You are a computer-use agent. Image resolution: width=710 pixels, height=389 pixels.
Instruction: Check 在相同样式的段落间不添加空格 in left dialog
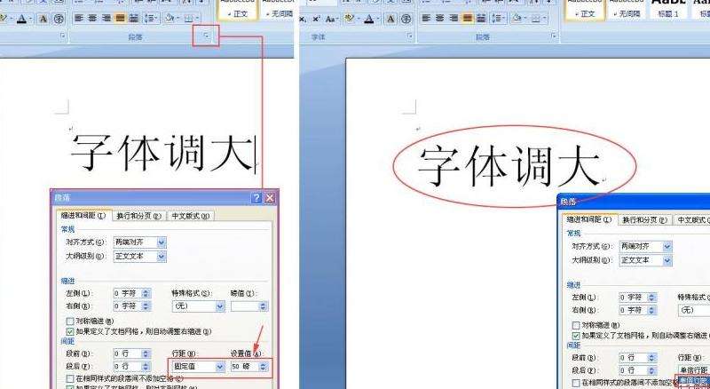pyautogui.click(x=70, y=379)
